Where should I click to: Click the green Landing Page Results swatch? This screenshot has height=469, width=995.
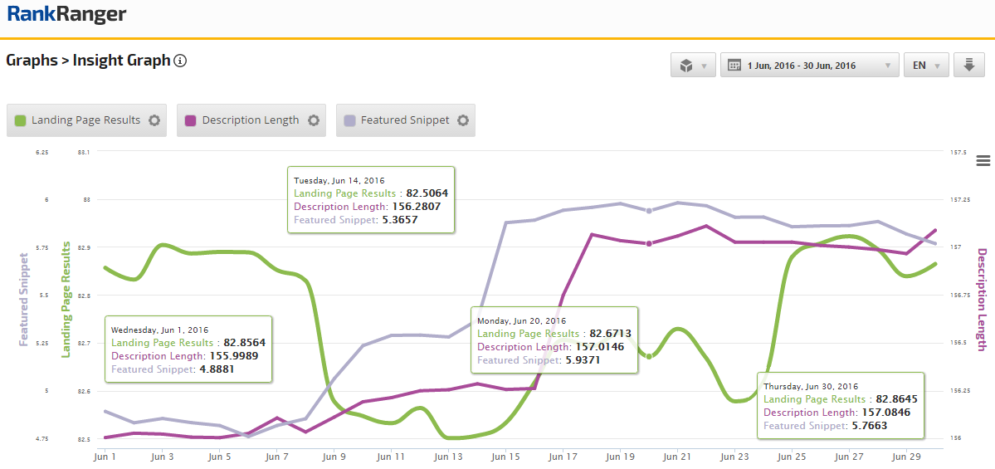coord(21,120)
